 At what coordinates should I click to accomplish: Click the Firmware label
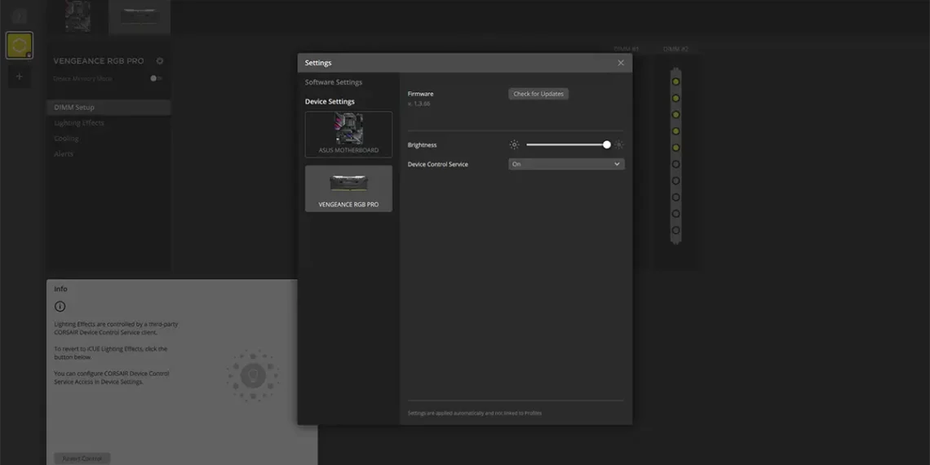pos(420,94)
